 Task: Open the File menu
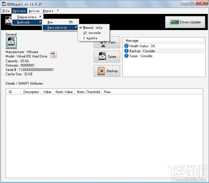pyautogui.click(x=6, y=11)
